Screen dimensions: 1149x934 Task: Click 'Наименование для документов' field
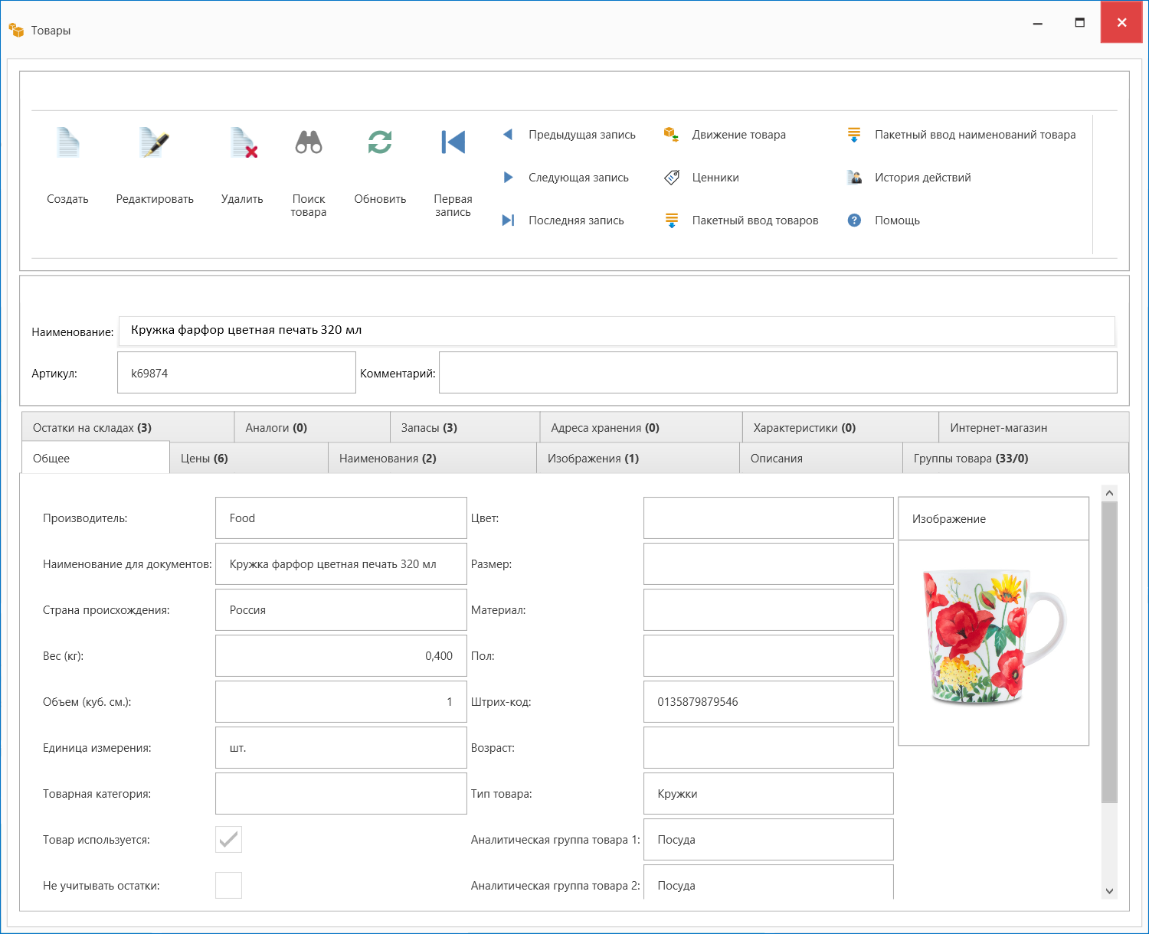pyautogui.click(x=341, y=564)
